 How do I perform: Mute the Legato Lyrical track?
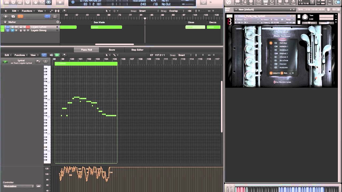[x=13, y=27]
